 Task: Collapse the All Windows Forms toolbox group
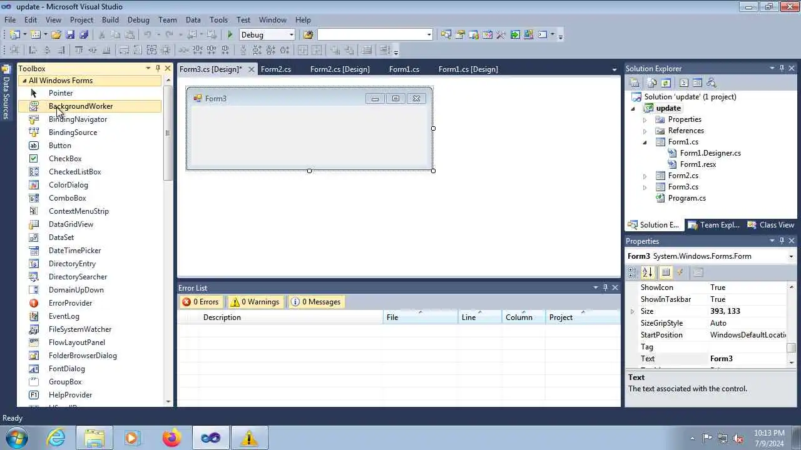pos(24,81)
